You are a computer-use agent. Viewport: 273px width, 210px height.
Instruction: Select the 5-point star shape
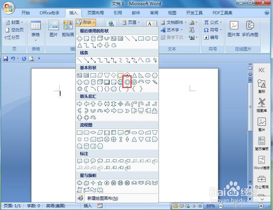click(100, 183)
